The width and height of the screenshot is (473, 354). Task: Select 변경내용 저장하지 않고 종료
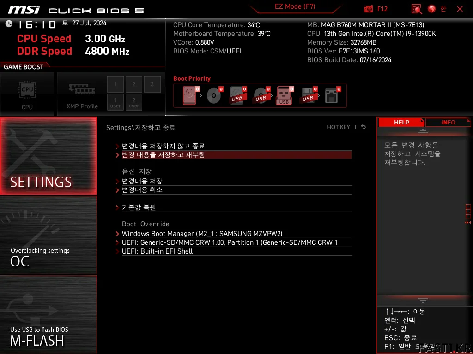click(236, 146)
